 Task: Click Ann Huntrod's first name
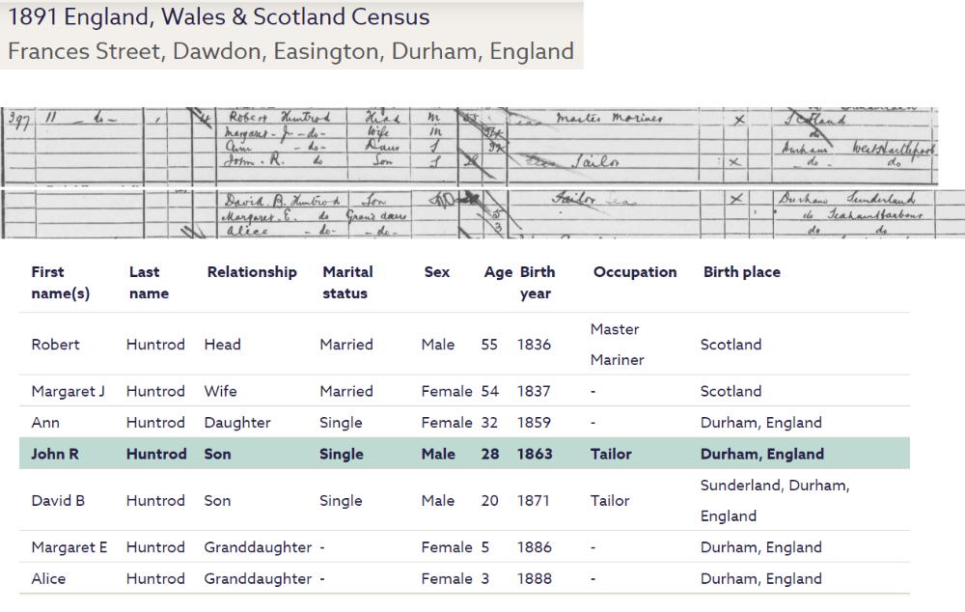(x=45, y=423)
